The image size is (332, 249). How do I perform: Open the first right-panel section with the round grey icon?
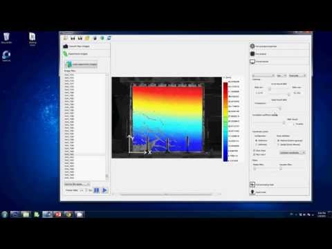click(279, 46)
